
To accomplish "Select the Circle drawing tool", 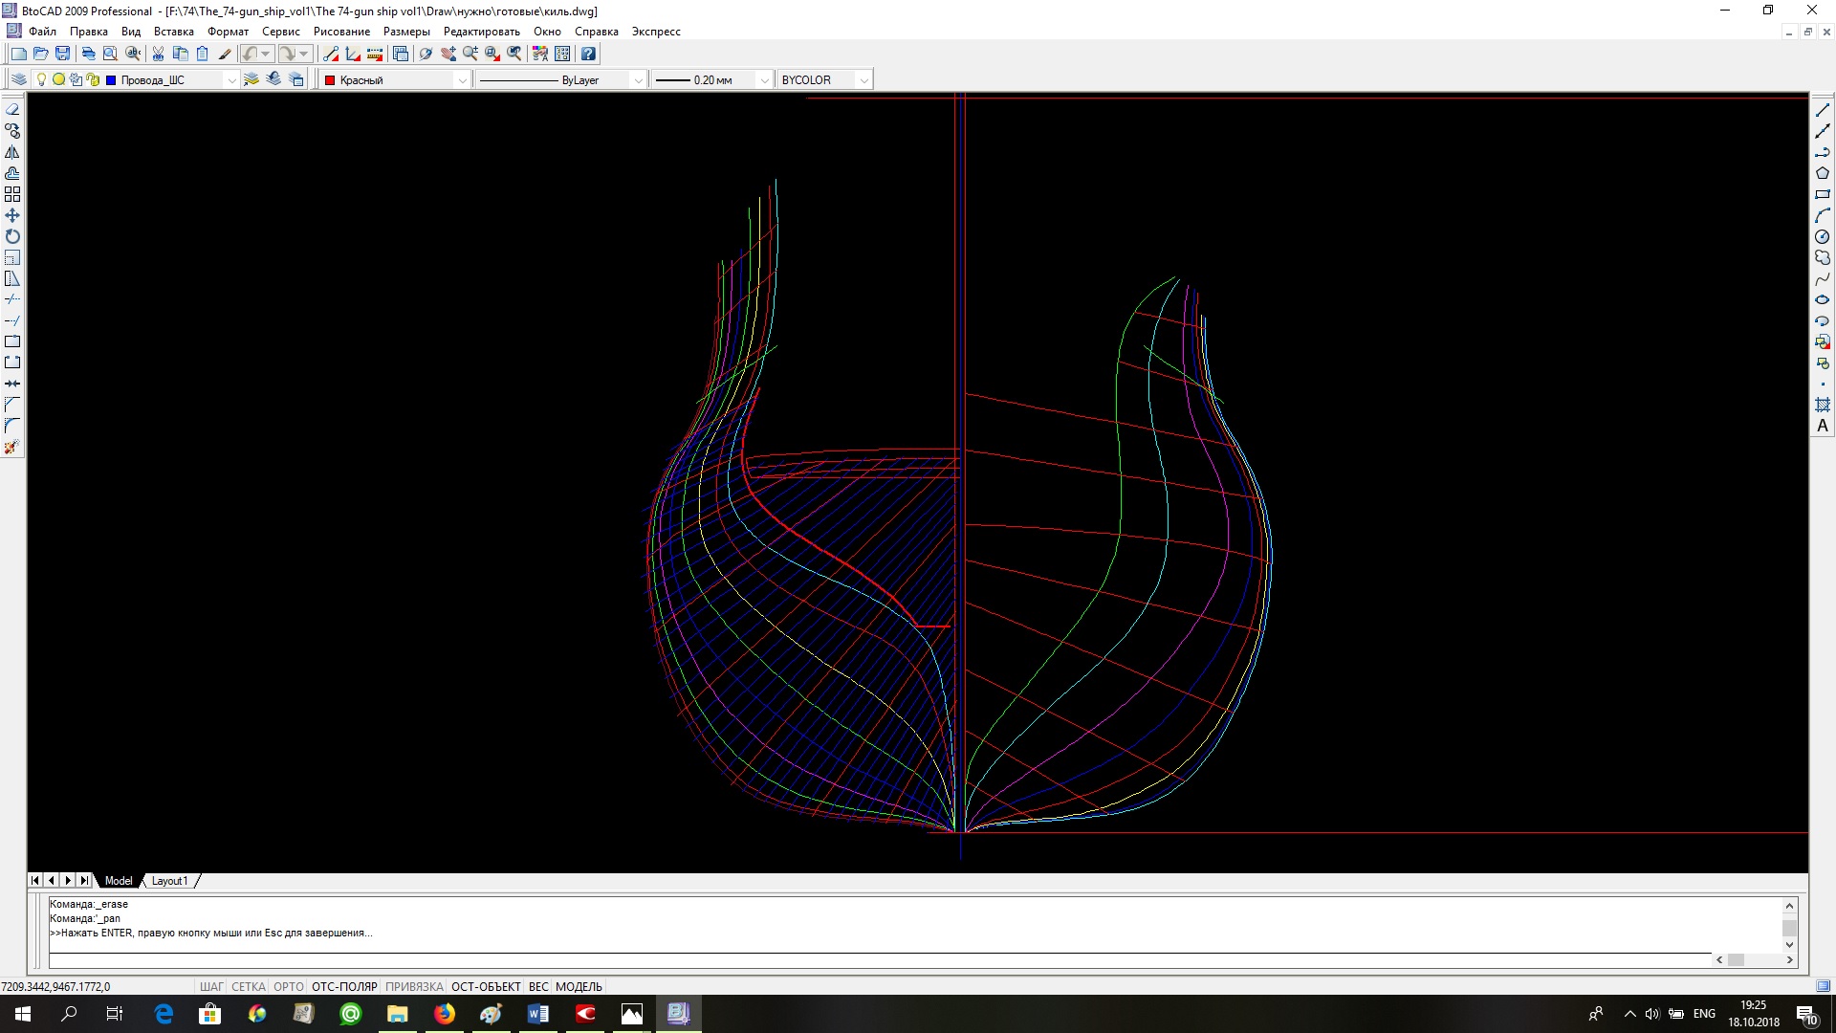I will point(1823,236).
